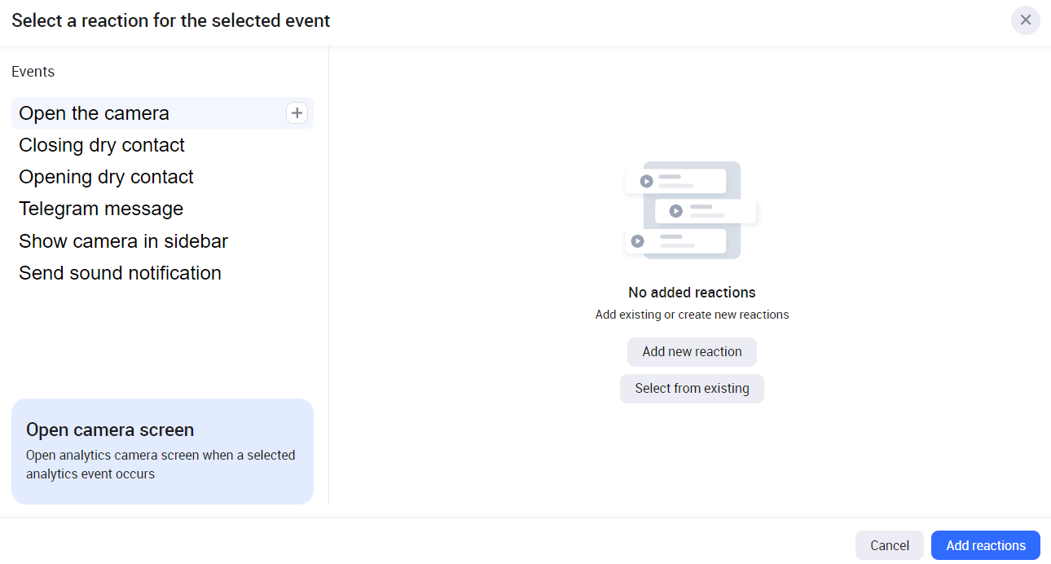The width and height of the screenshot is (1051, 564).
Task: Close the reaction selection dialog
Action: pos(1025,20)
